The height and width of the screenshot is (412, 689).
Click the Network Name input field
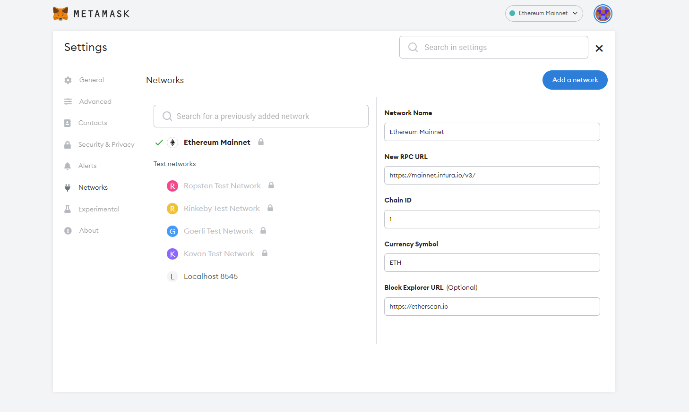(x=492, y=132)
